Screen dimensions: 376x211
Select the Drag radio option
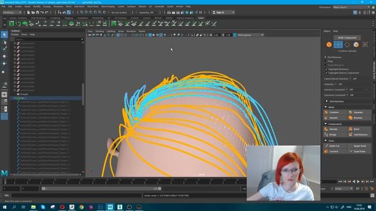(x=325, y=61)
